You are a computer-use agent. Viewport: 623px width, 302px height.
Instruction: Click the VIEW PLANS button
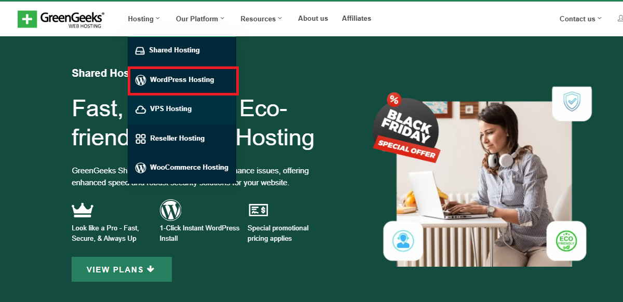tap(121, 269)
